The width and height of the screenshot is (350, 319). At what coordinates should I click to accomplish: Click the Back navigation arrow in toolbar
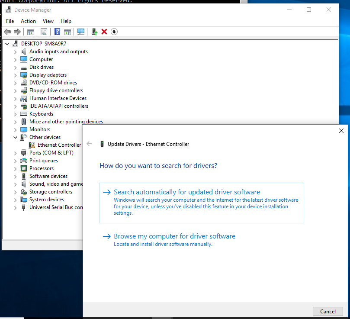(7, 32)
